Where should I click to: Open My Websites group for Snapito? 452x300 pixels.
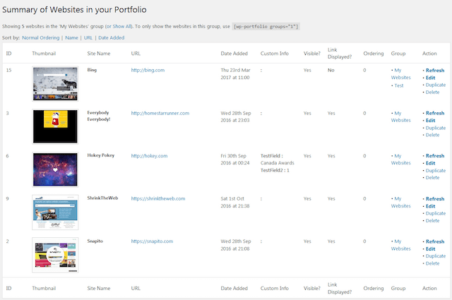pyautogui.click(x=400, y=245)
